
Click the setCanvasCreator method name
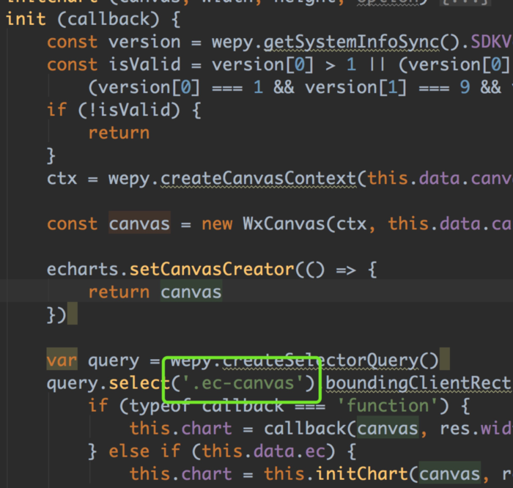(x=212, y=269)
